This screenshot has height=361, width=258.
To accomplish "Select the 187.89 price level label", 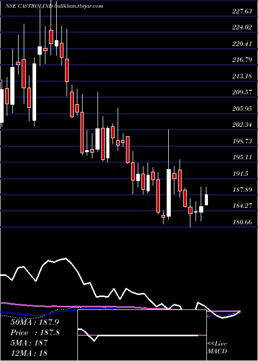I will (242, 190).
